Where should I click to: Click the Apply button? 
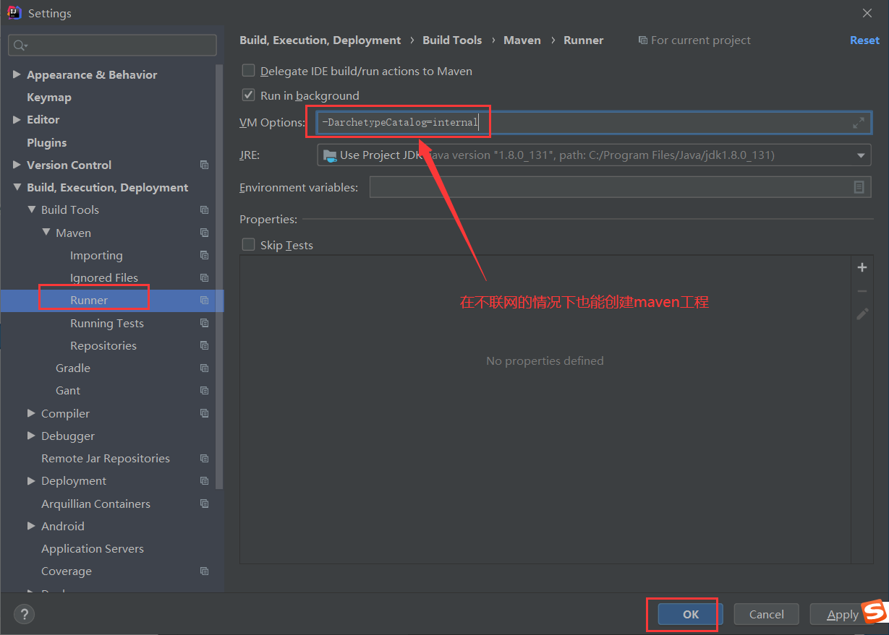coord(843,614)
